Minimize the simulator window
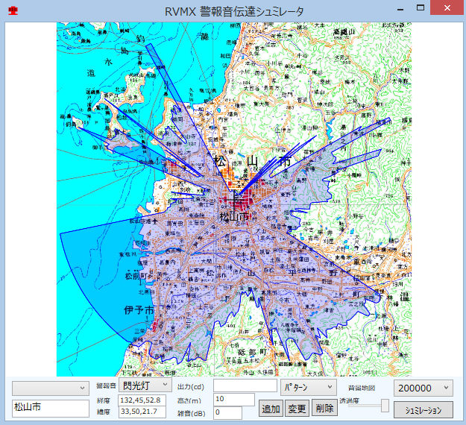466x425 pixels. (x=400, y=8)
